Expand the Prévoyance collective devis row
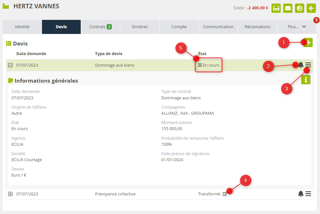 [x=10, y=194]
